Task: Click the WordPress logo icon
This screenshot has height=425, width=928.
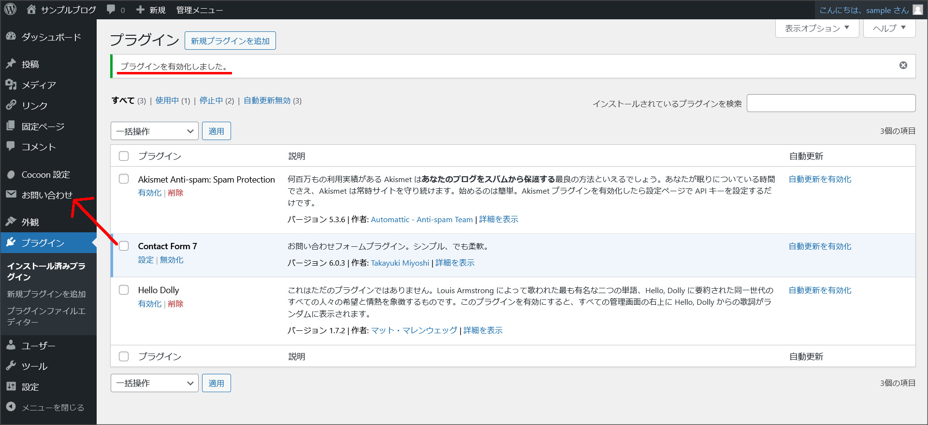Action: pos(11,10)
